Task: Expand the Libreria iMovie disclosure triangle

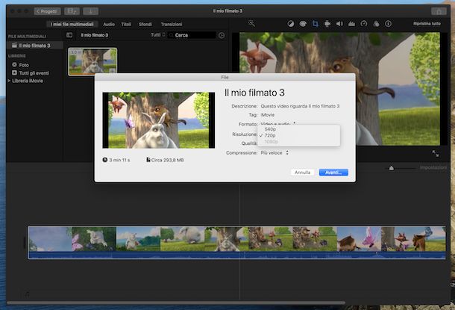Action: coord(9,81)
